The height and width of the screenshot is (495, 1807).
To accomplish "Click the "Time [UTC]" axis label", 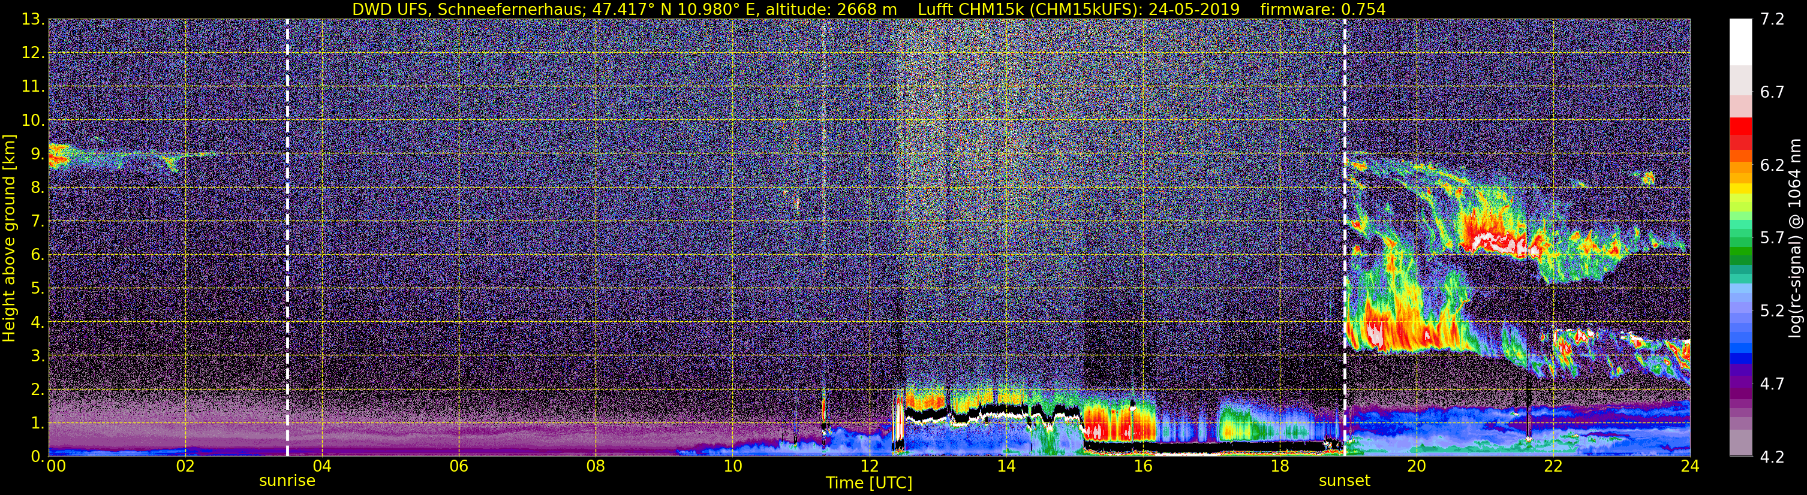I will [x=868, y=482].
